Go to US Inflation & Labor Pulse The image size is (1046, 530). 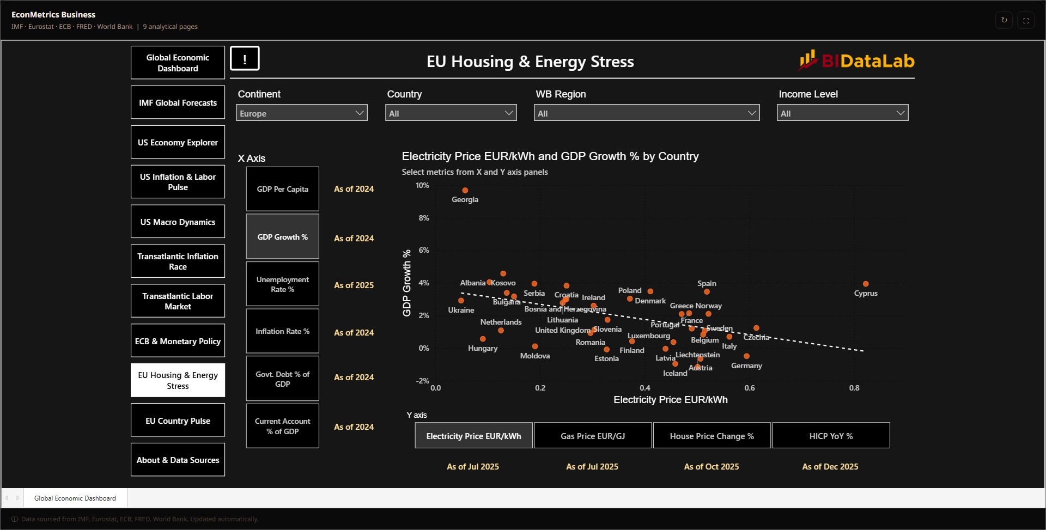coord(178,182)
